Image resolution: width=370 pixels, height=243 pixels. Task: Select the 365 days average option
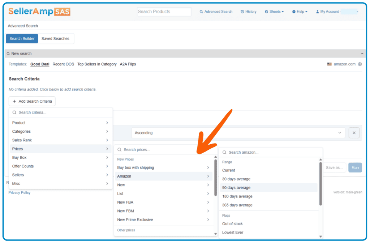pos(269,205)
